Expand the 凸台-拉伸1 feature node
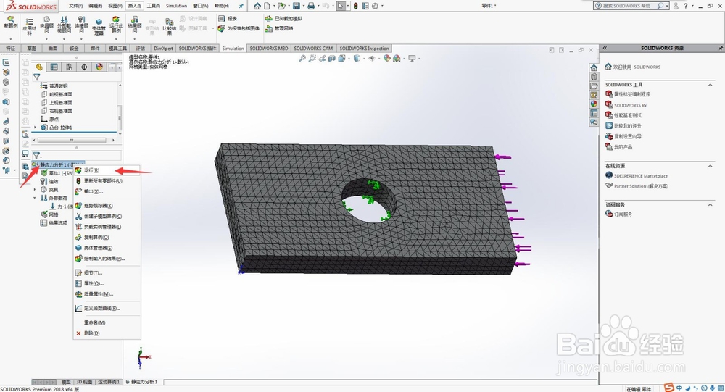 coord(35,128)
